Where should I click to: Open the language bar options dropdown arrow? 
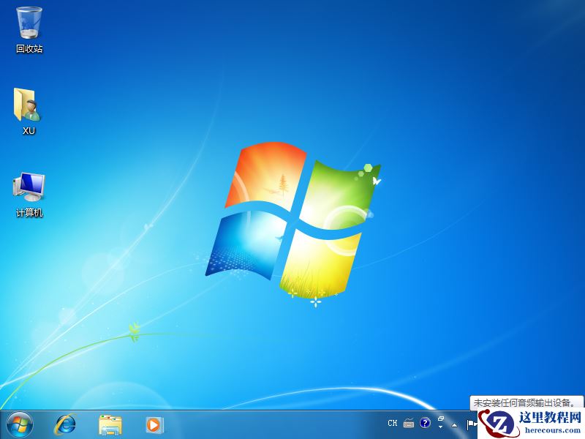(440, 428)
